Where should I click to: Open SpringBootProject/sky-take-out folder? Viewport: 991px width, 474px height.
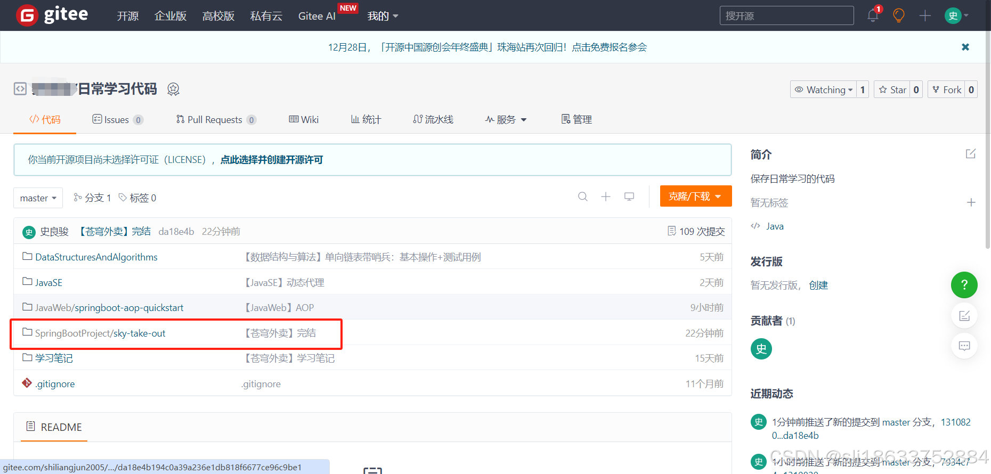[100, 333]
